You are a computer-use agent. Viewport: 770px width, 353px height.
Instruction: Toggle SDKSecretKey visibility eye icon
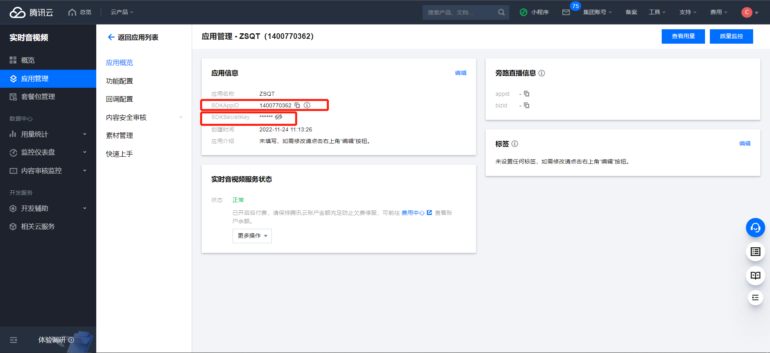[x=278, y=117]
